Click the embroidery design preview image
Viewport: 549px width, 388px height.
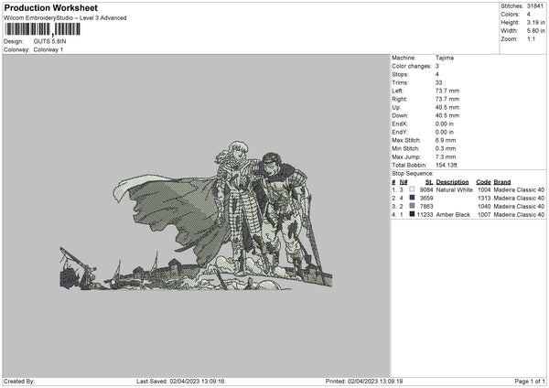(196, 216)
